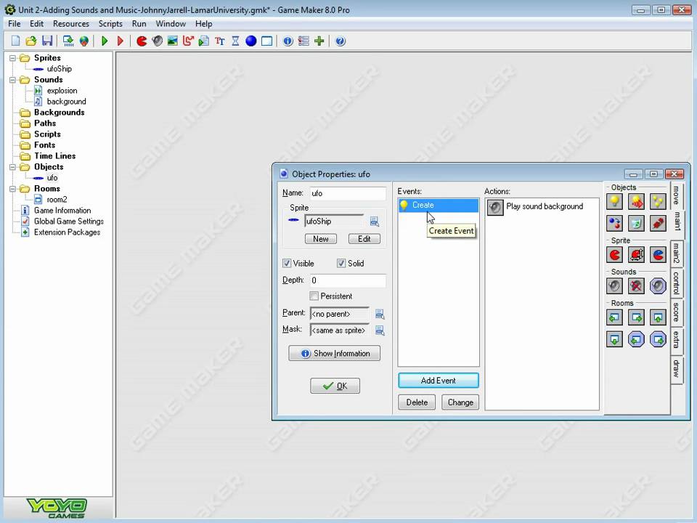This screenshot has height=523, width=697.
Task: Open a game file via toolbar icon
Action: coord(31,41)
